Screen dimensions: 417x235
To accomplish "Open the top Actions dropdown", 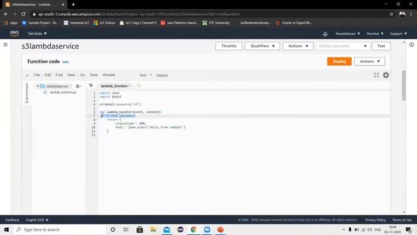I will 298,46.
